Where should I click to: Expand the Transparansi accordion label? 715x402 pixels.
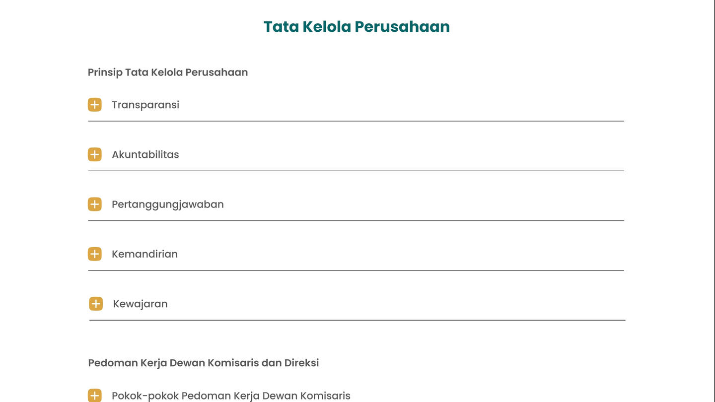pos(145,105)
